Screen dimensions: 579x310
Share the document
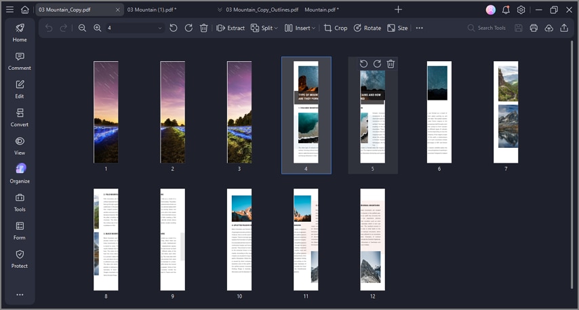coord(564,28)
